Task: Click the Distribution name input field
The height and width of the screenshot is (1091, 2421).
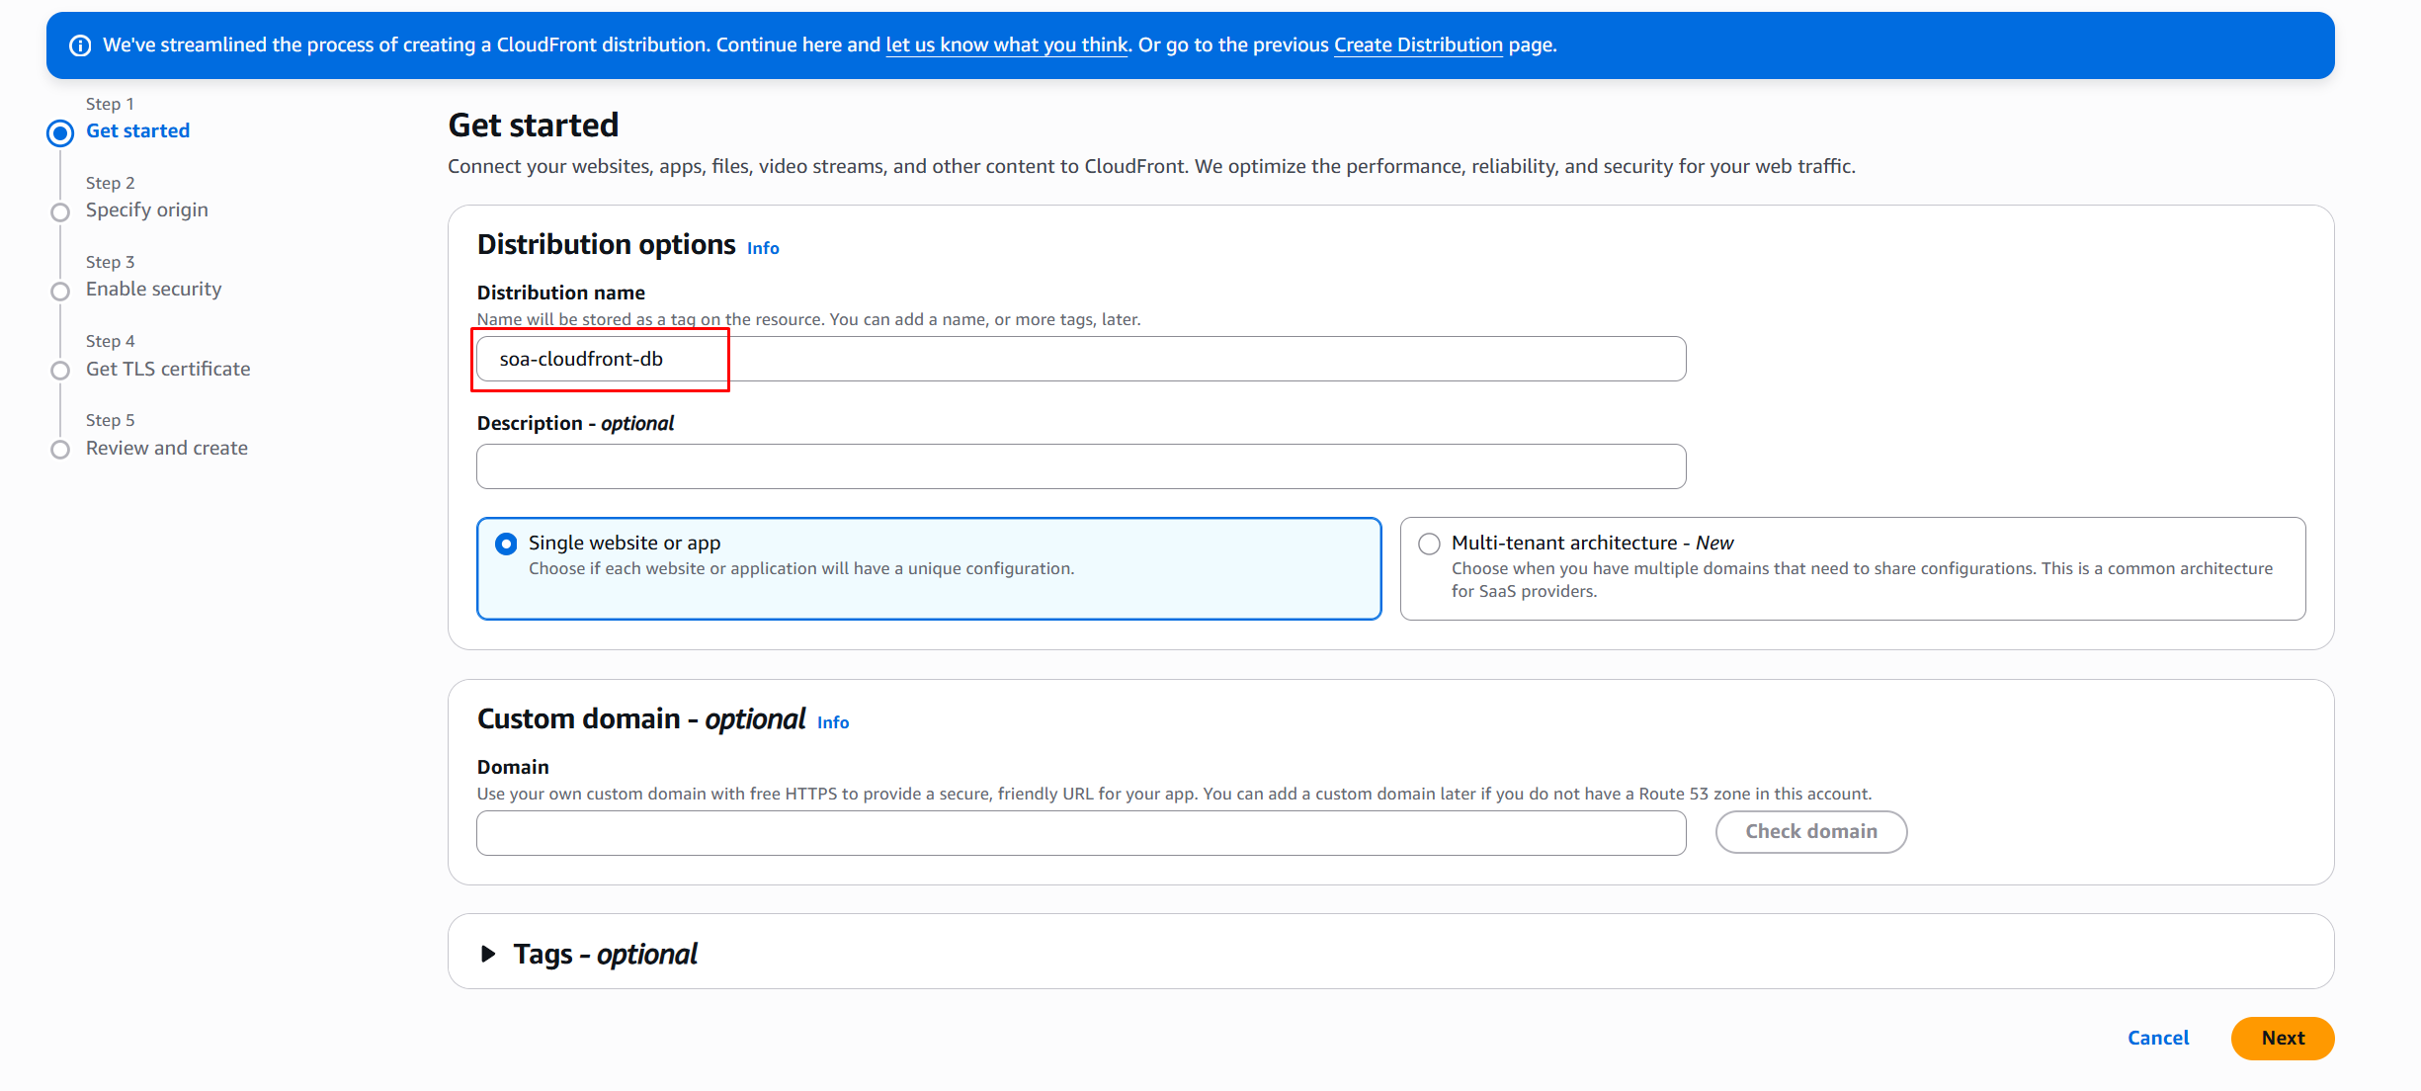Action: coord(1080,359)
